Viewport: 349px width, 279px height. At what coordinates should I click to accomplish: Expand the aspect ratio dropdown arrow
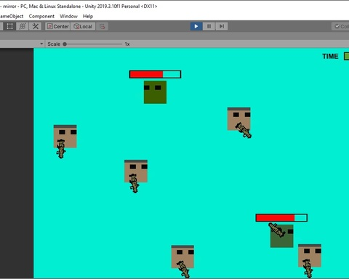click(x=41, y=44)
